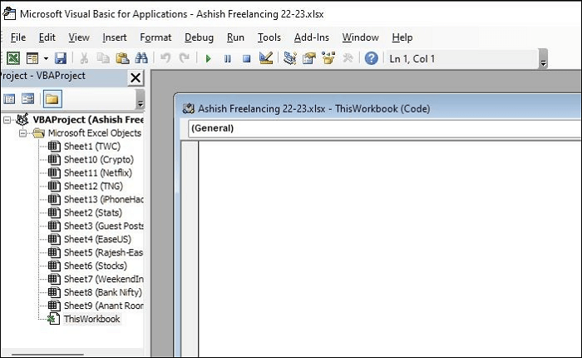
Task: Open the Run menu
Action: (x=235, y=37)
